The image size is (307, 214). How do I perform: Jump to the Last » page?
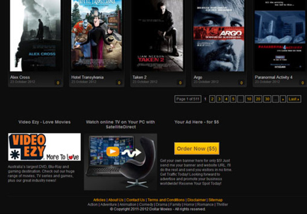(x=294, y=99)
